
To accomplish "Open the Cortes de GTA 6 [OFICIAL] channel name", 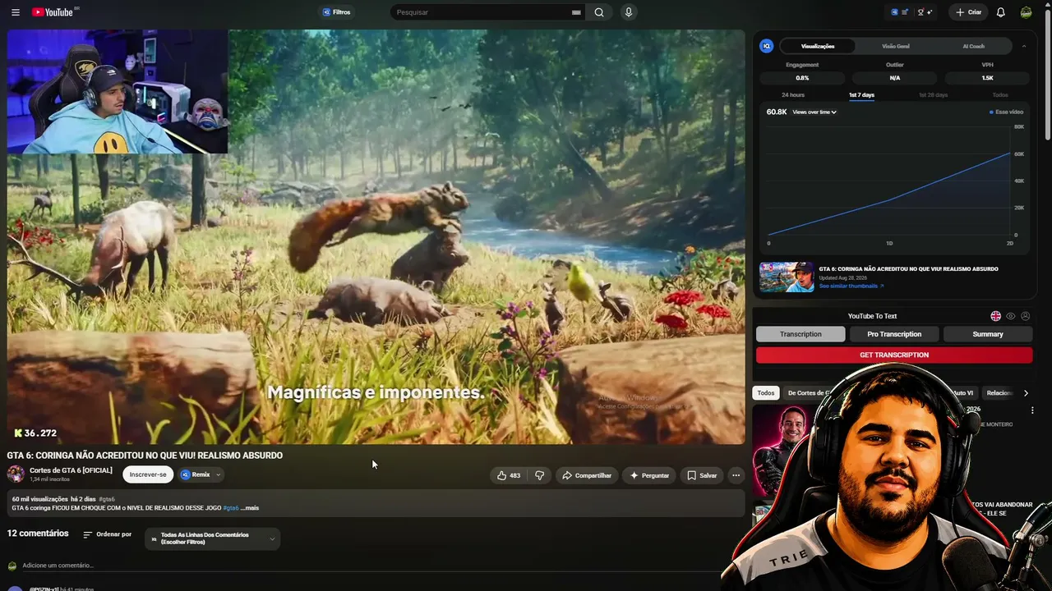I will 71,470.
